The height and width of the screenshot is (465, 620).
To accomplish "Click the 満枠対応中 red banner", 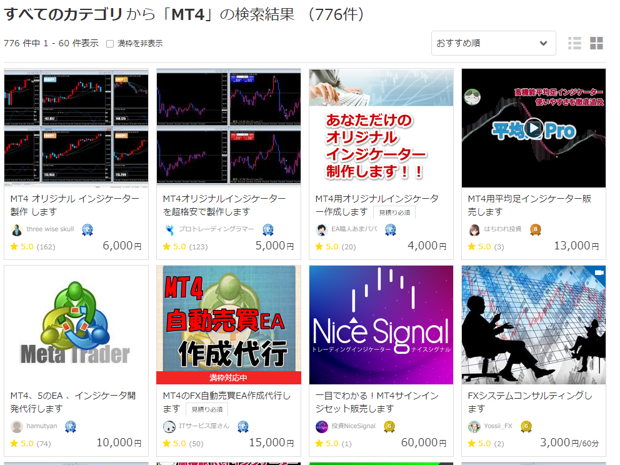I will 229,377.
